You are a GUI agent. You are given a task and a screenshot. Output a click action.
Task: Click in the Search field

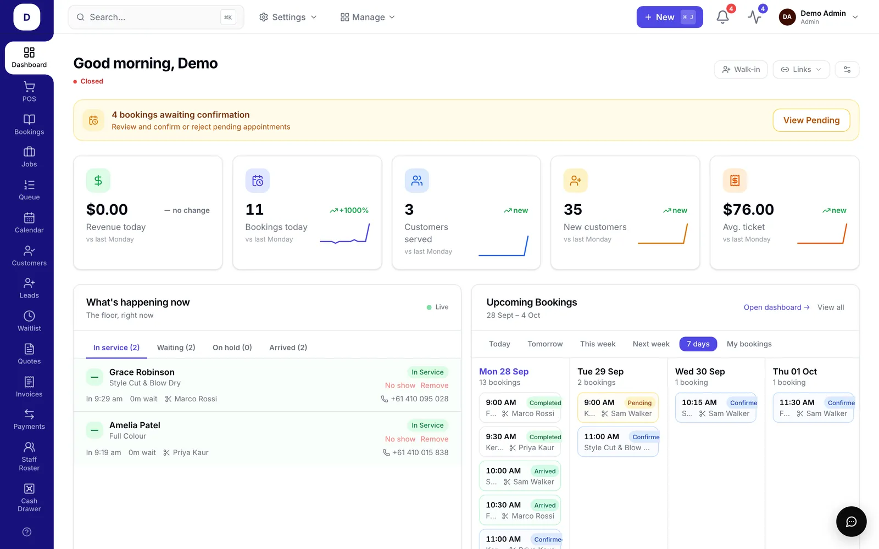(156, 17)
